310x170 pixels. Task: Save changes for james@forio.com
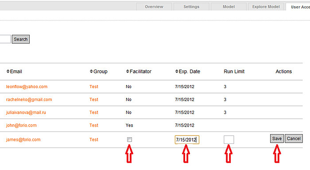277,139
